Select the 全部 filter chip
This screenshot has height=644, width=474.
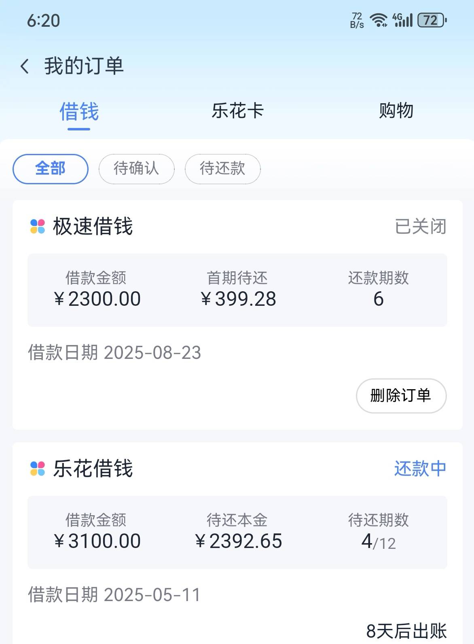pos(51,169)
